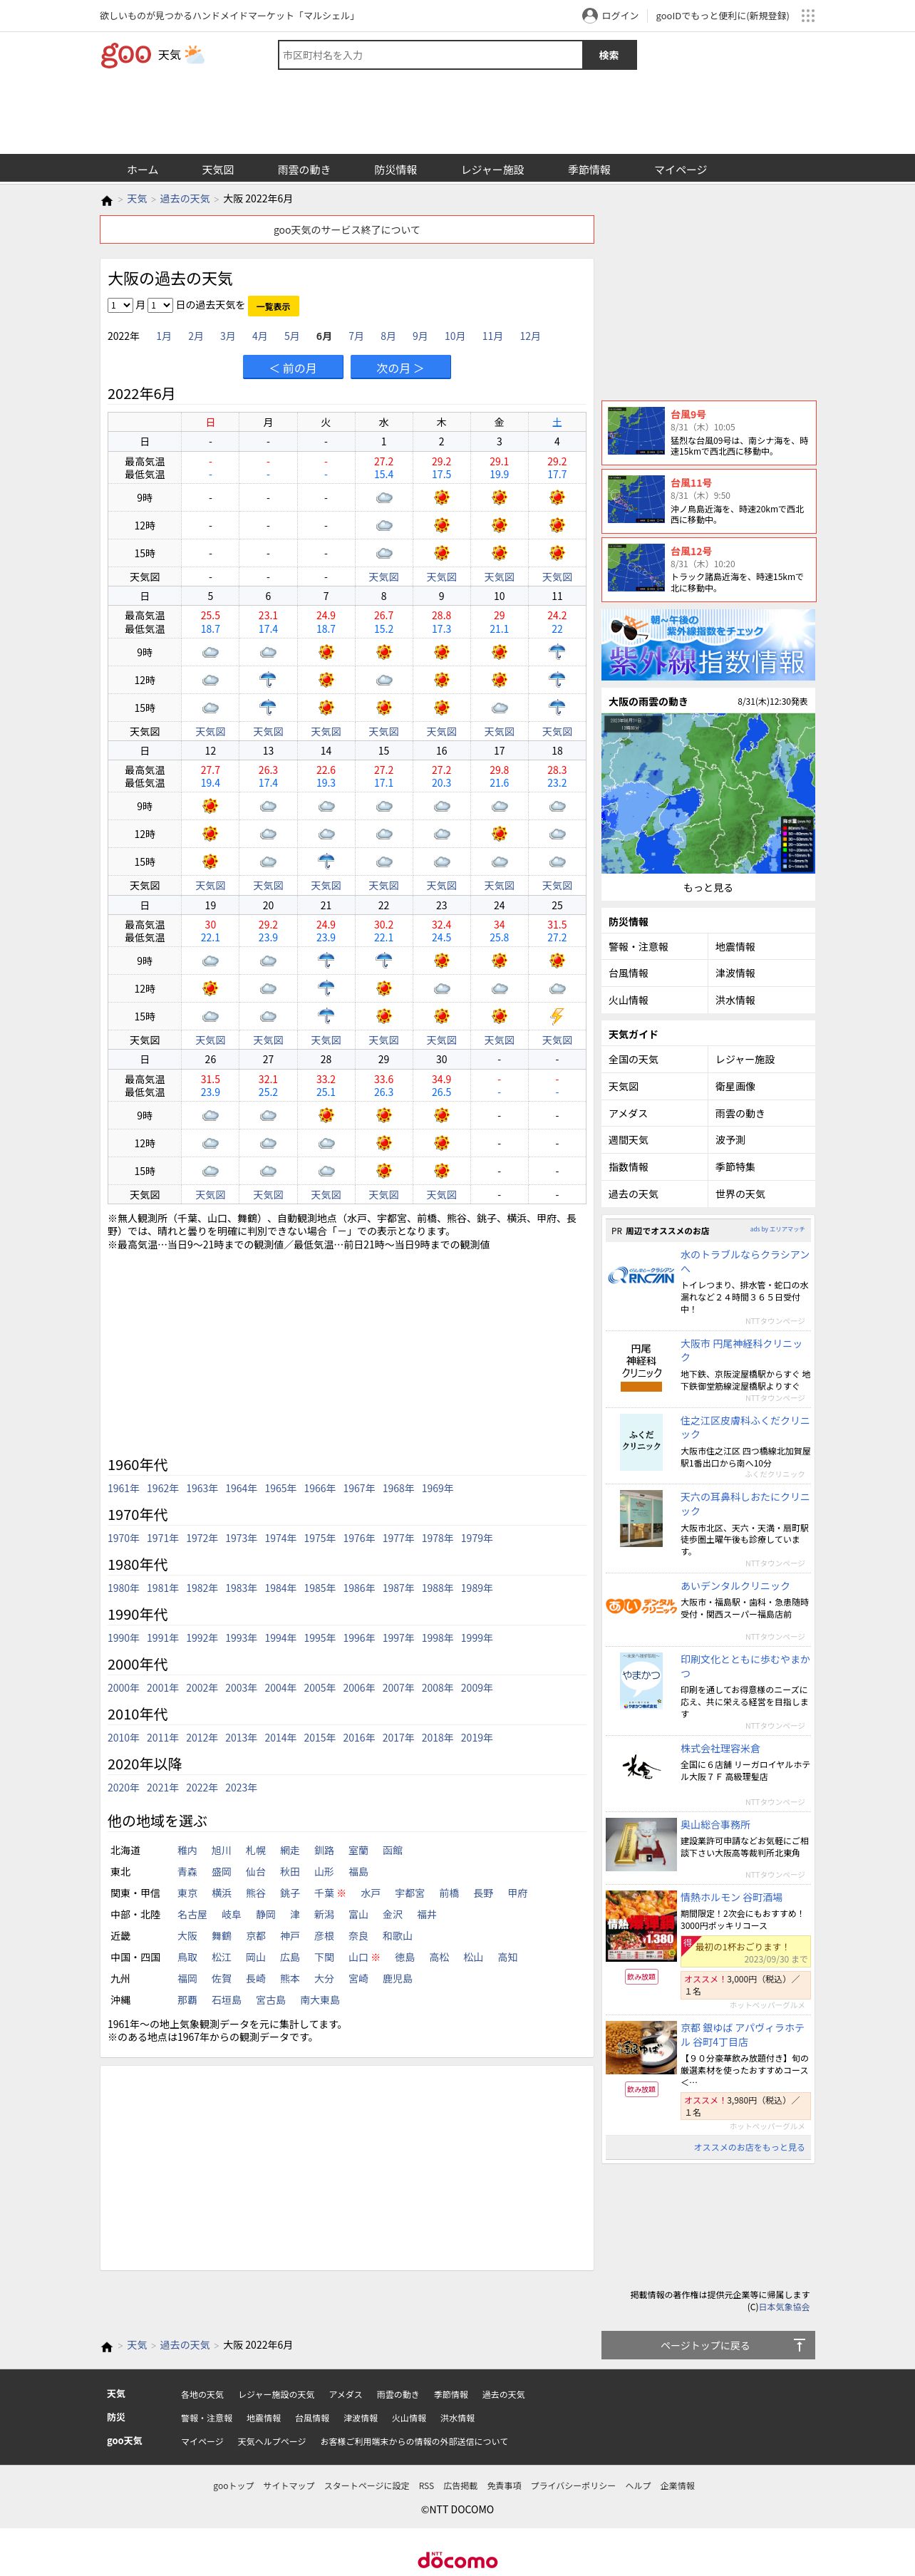This screenshot has height=2576, width=915.
Task: Open プライバシーポリシー footer link
Action: pyautogui.click(x=573, y=2485)
